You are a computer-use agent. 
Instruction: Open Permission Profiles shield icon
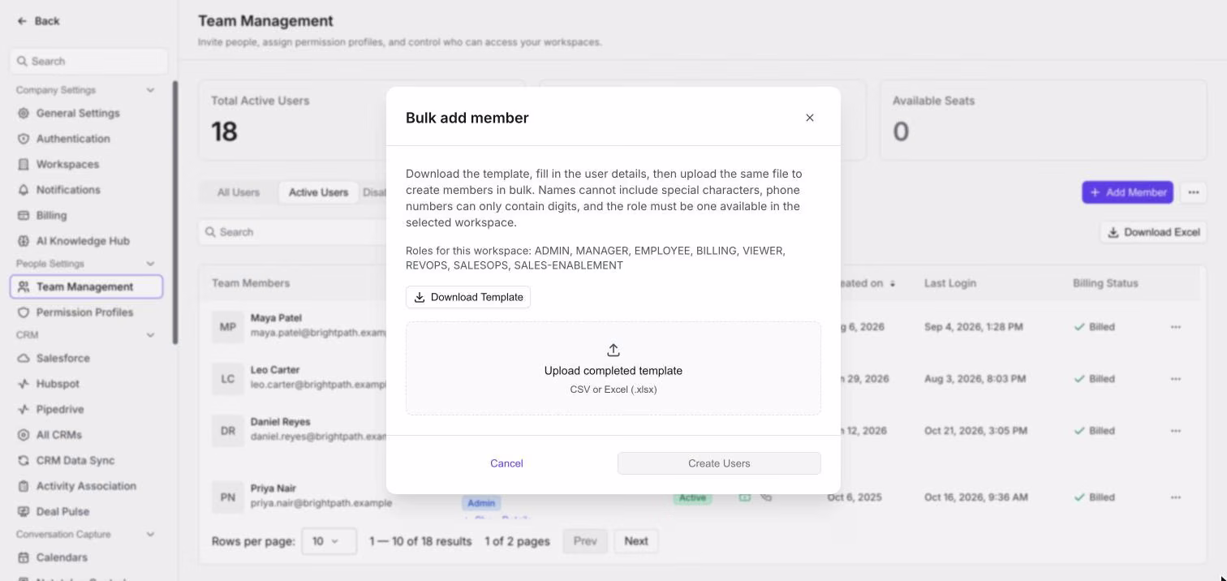click(x=24, y=312)
